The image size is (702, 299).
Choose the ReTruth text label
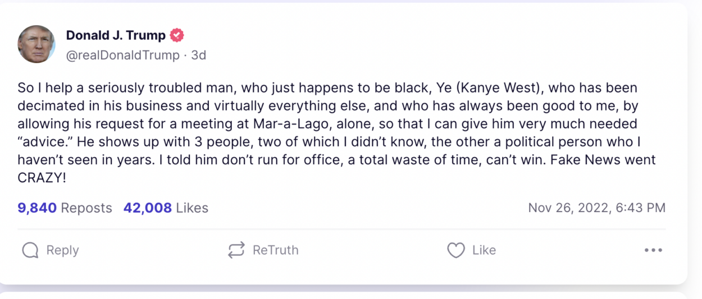pyautogui.click(x=275, y=250)
